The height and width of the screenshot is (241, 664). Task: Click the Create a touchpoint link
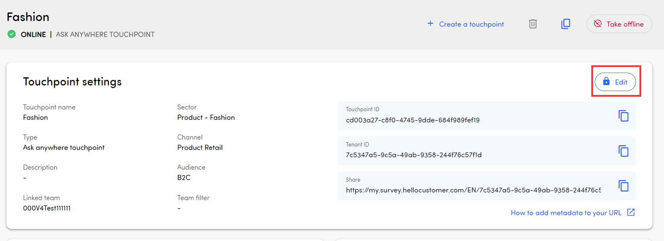(x=465, y=24)
